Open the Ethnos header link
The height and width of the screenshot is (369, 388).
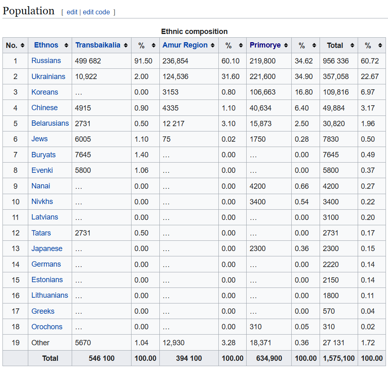[46, 45]
